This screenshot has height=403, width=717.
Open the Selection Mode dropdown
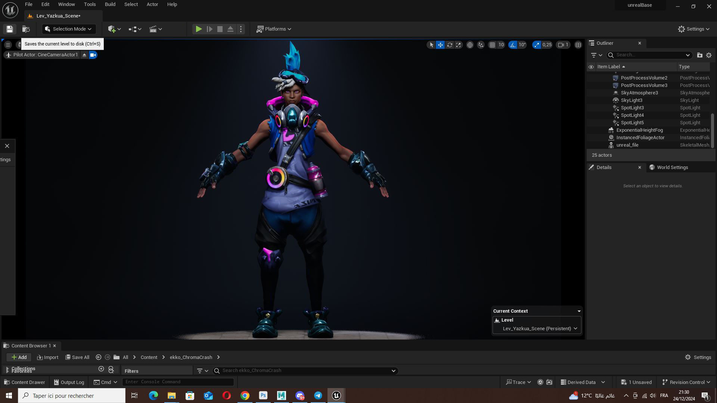[x=69, y=29]
